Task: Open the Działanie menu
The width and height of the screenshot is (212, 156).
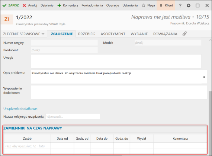Action: click(47, 6)
